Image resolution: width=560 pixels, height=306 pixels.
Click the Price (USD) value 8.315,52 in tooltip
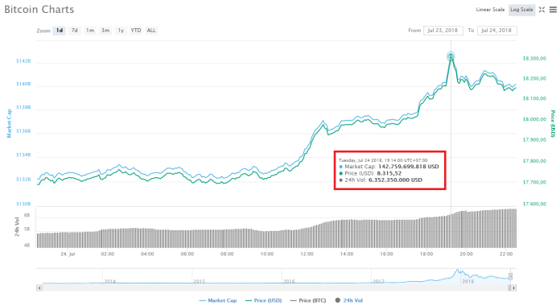(389, 173)
